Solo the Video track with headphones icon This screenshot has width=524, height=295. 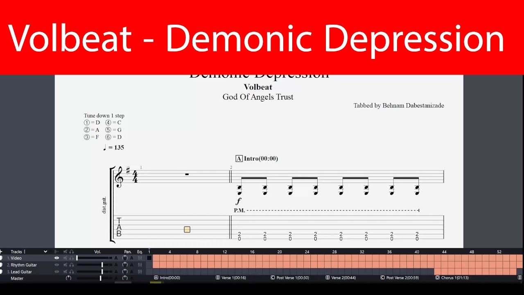click(x=72, y=258)
